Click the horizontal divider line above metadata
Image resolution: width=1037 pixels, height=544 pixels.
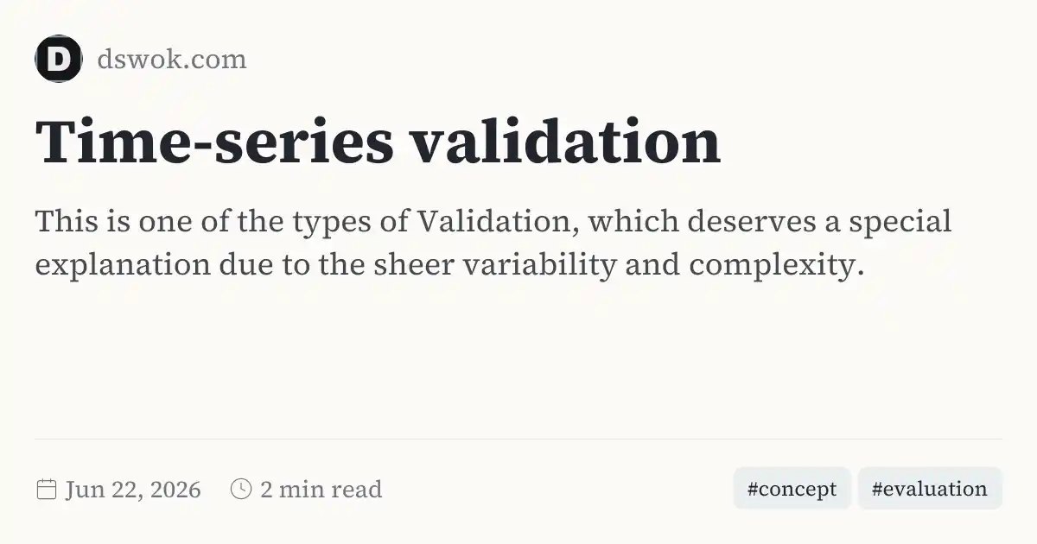point(518,439)
